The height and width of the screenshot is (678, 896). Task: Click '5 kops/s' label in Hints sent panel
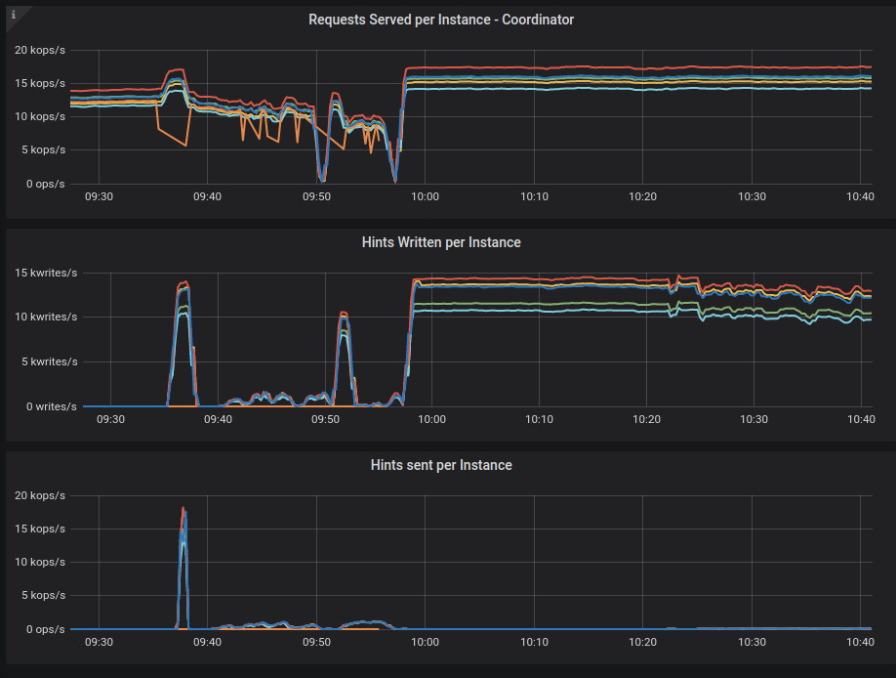pyautogui.click(x=43, y=595)
